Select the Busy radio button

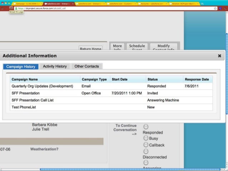point(145,138)
